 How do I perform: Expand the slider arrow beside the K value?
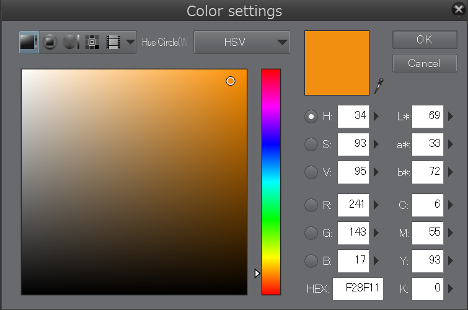450,288
